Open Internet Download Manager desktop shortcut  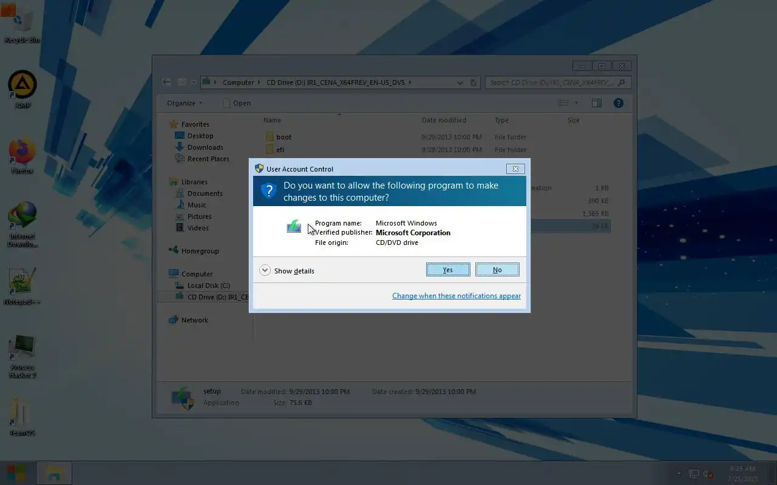coord(22,224)
